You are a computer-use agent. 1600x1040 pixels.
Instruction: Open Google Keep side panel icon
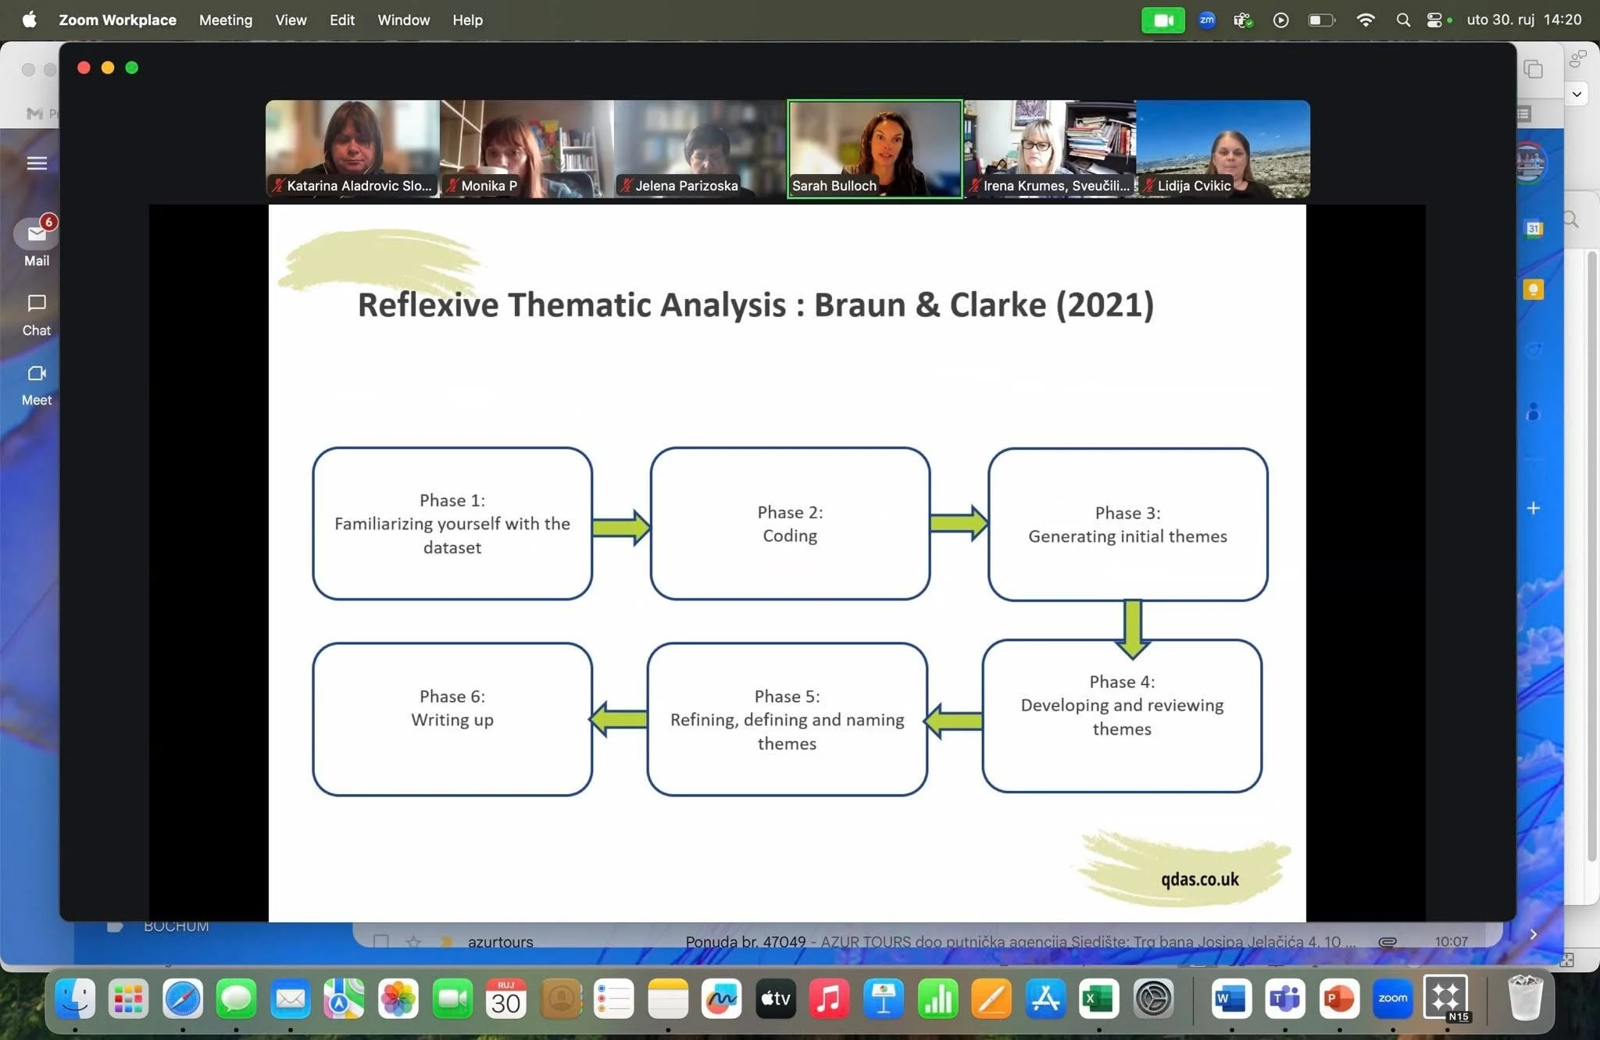(x=1533, y=290)
